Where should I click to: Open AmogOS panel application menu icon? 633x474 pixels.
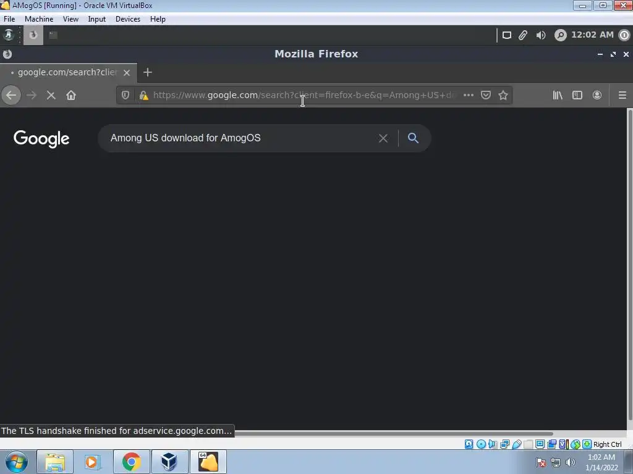click(x=9, y=35)
